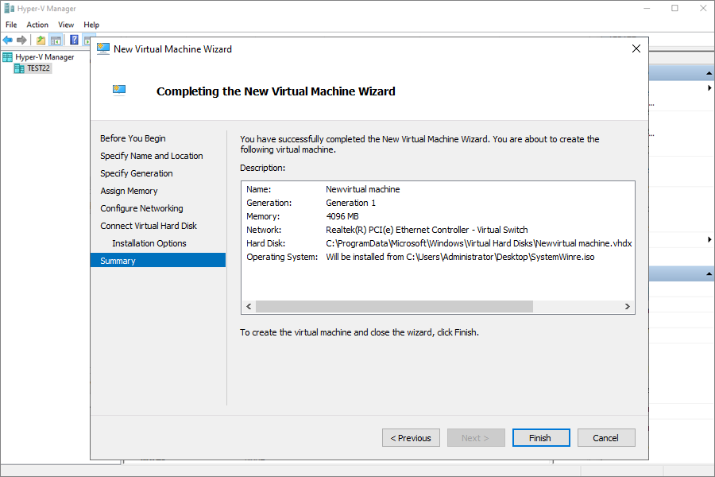
Task: Click the Generation 1 value
Action: (x=350, y=203)
